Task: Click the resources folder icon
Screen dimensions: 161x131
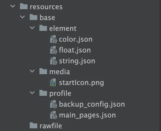Action: [x=24, y=6]
